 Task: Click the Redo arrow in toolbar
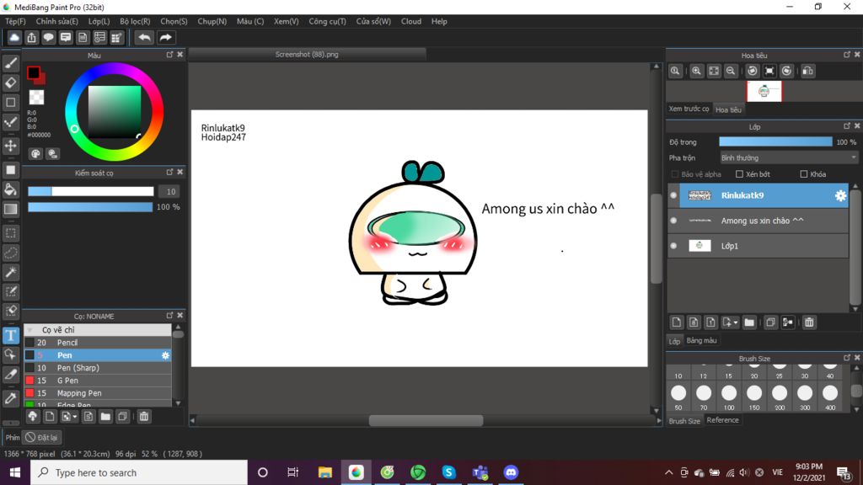pos(165,37)
